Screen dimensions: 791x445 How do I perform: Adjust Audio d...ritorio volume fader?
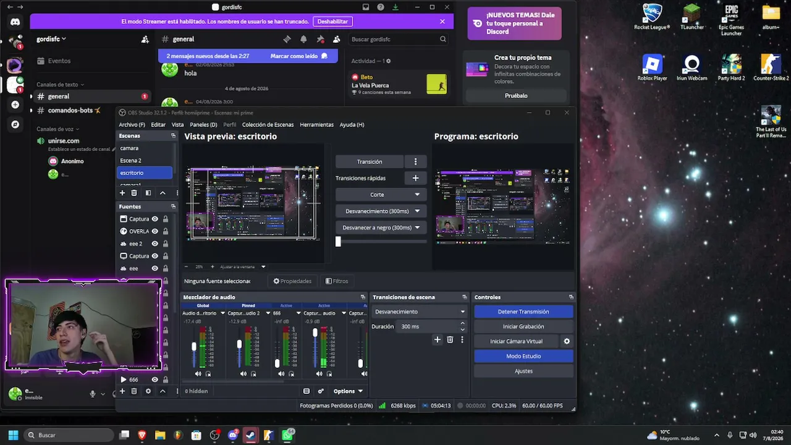(194, 346)
